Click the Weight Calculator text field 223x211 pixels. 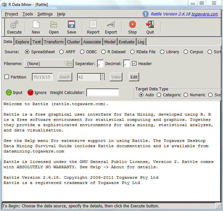pyautogui.click(x=103, y=92)
